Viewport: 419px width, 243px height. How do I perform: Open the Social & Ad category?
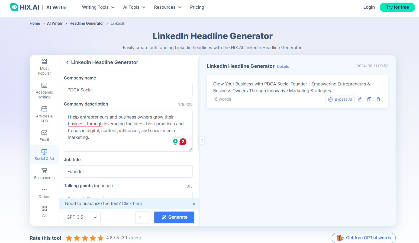click(x=44, y=155)
